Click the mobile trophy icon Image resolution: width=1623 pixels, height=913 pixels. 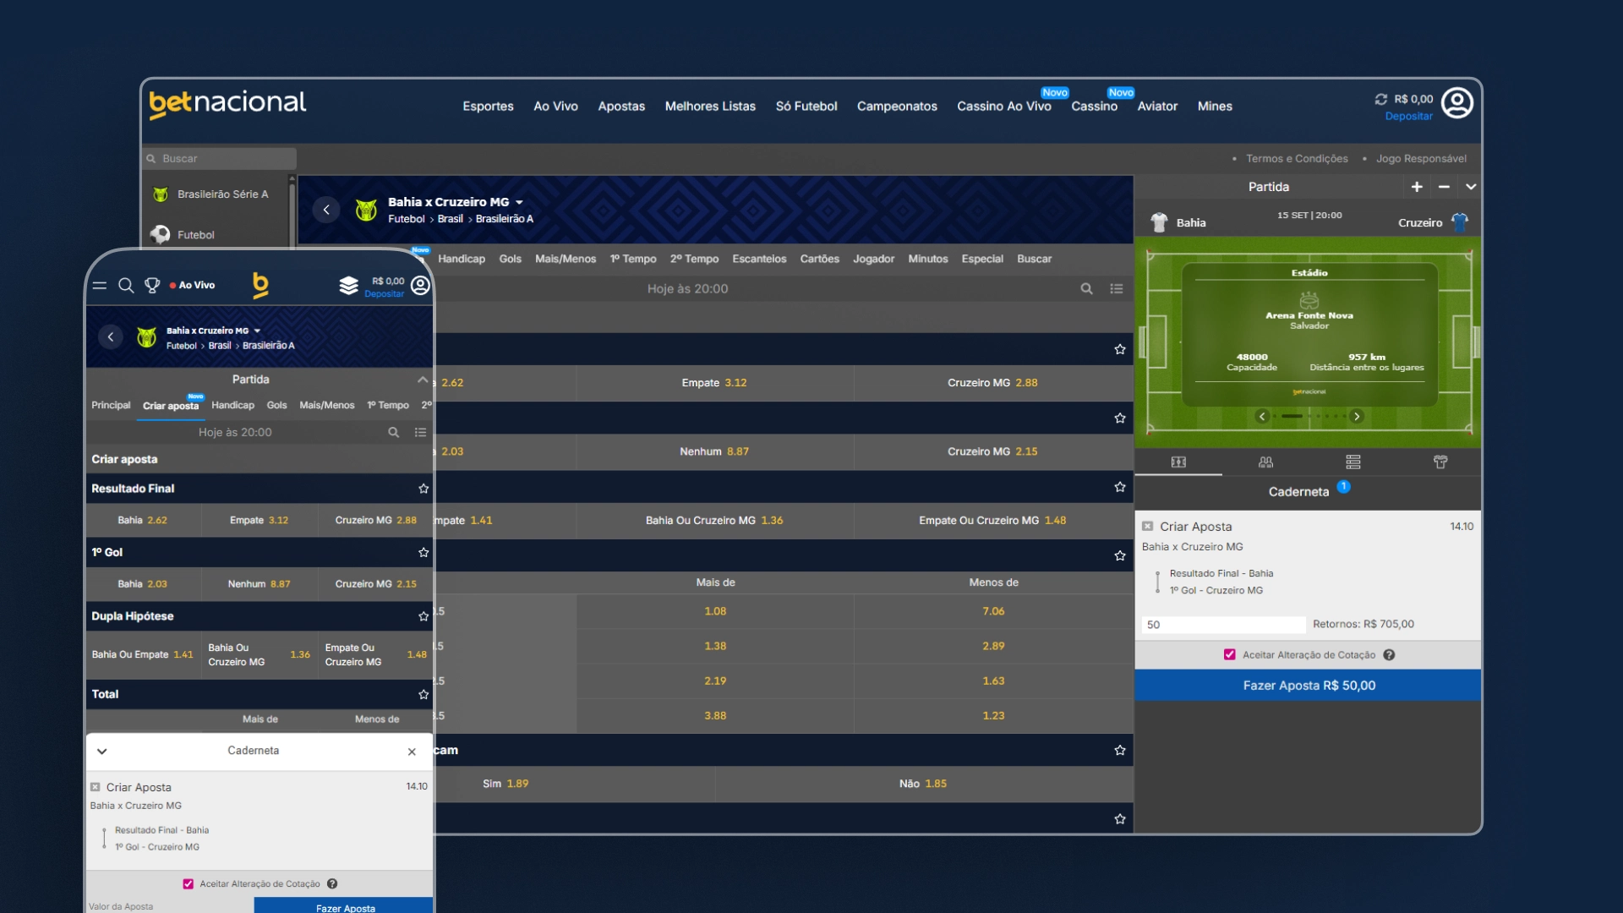152,286
